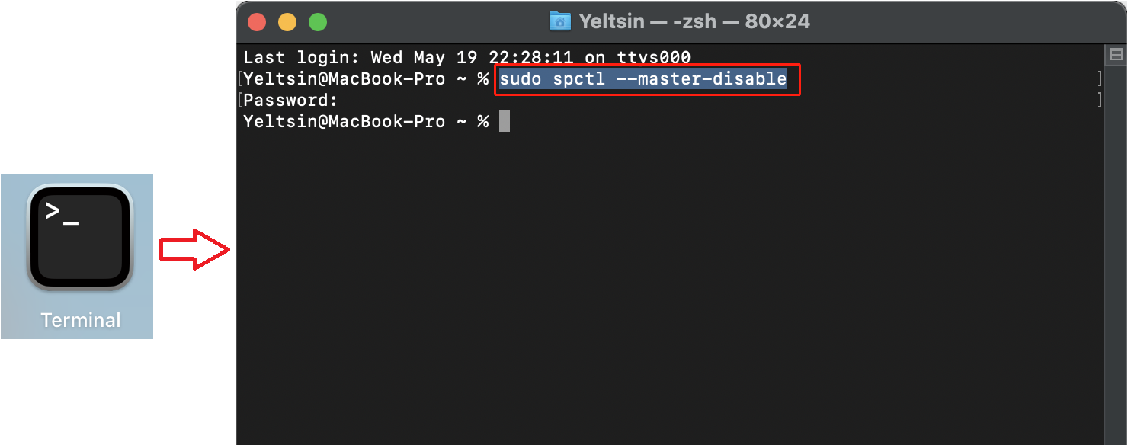Click the home folder icon in title bar
The image size is (1128, 445).
[x=560, y=21]
